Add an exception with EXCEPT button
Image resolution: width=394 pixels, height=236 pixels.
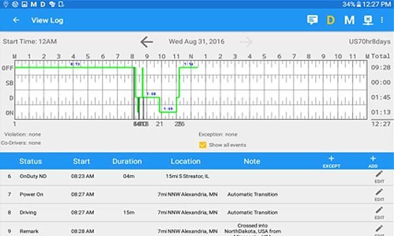coord(332,161)
